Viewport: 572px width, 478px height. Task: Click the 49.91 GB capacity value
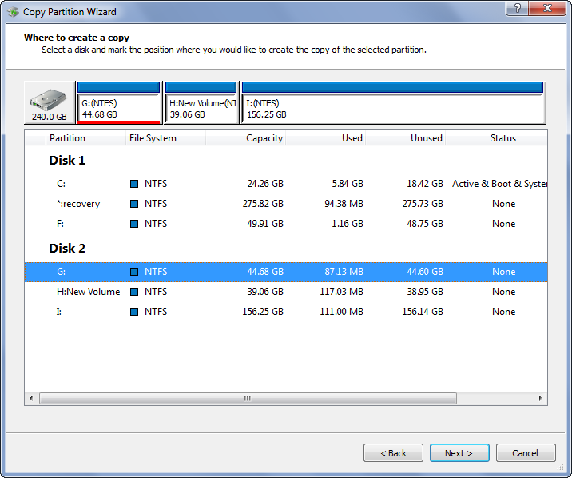tap(265, 224)
